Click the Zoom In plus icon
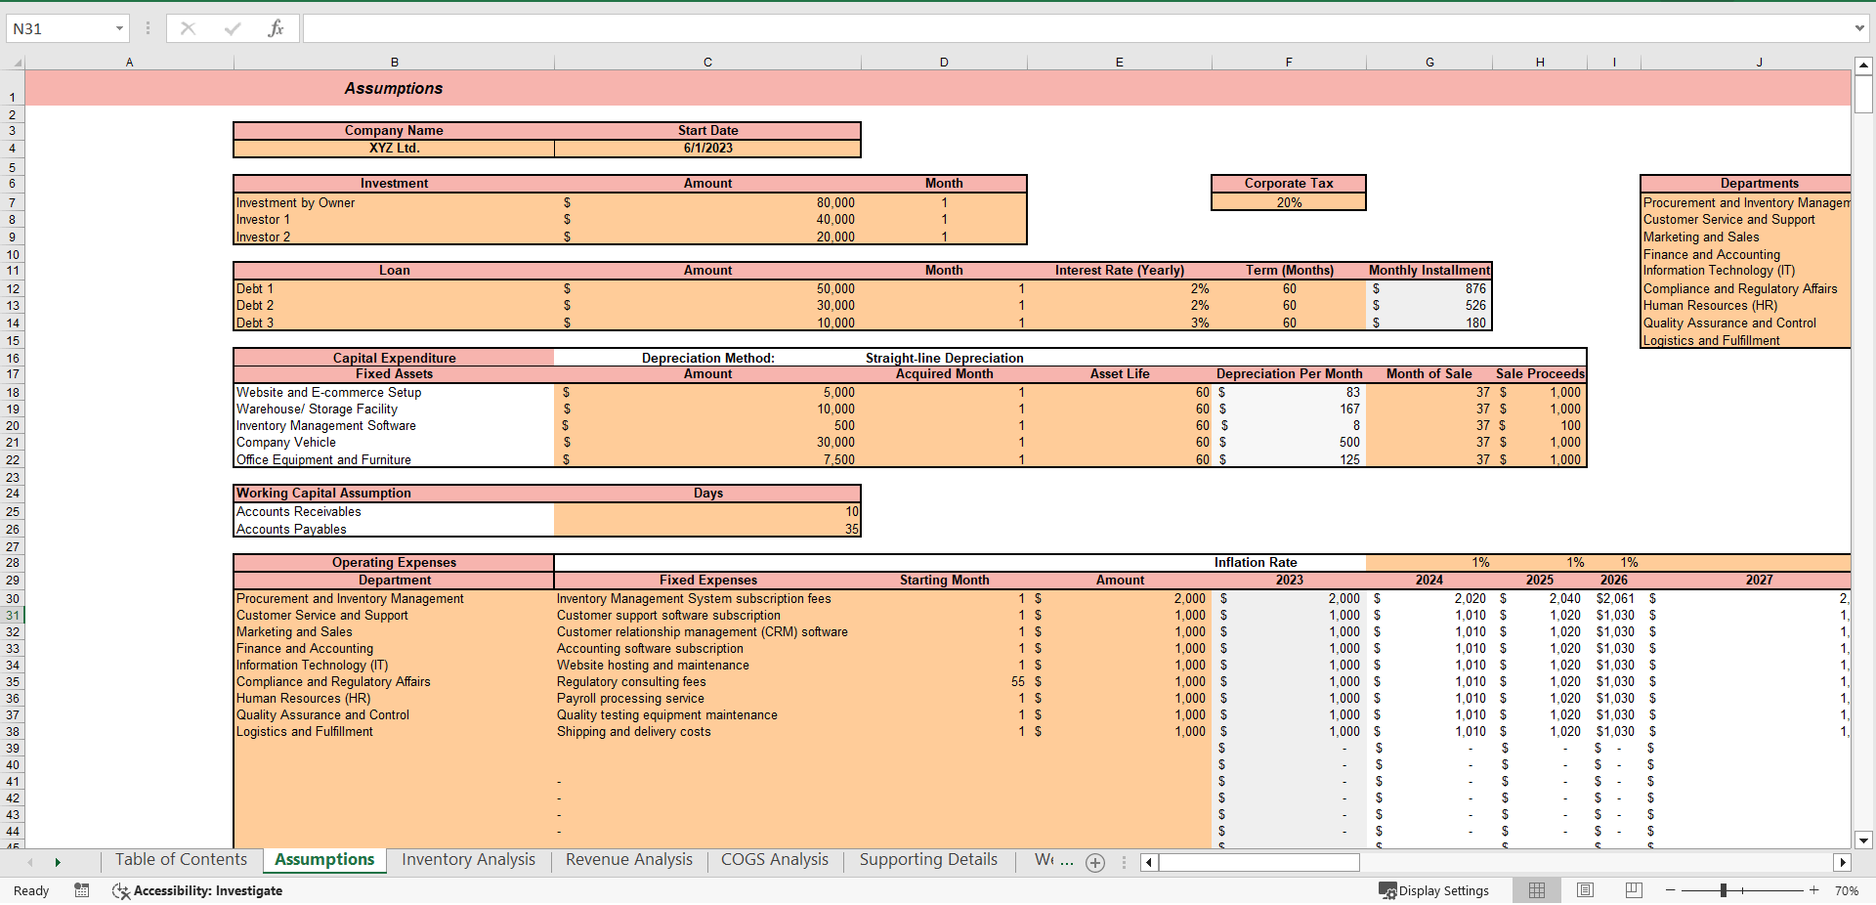1876x905 pixels. point(1812,890)
